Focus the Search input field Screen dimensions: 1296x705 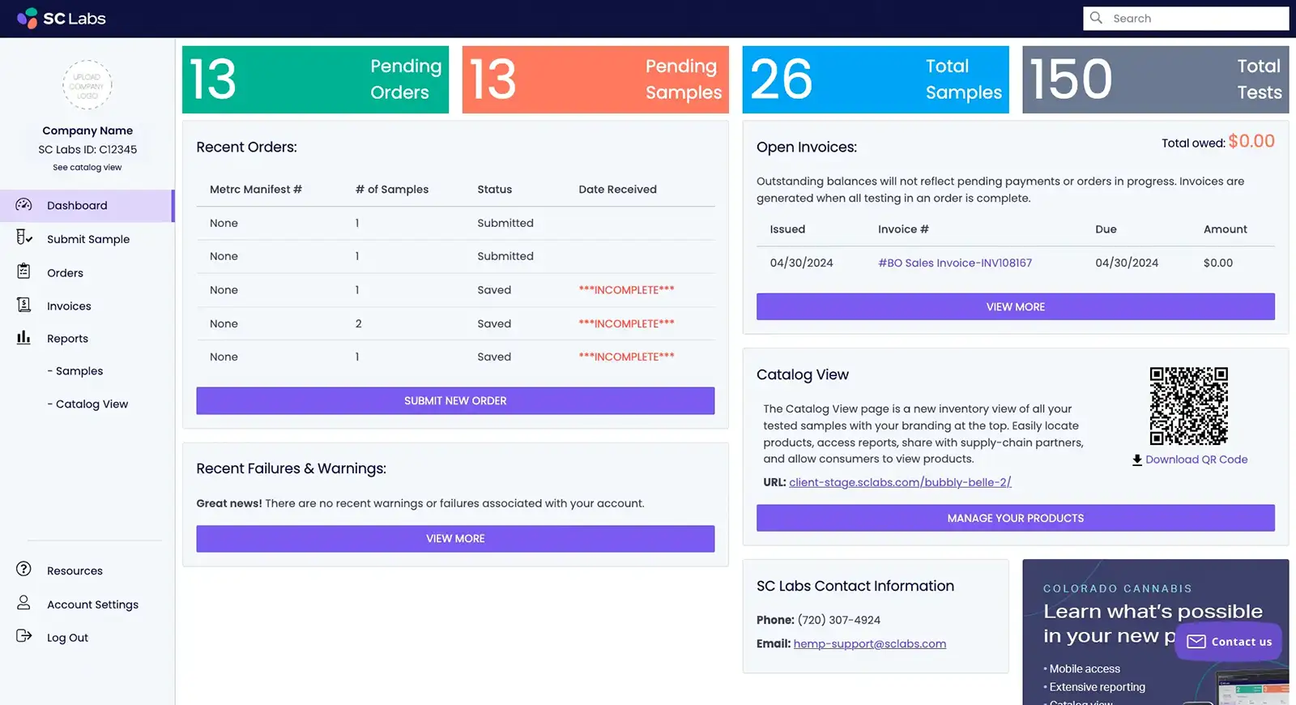[1186, 18]
